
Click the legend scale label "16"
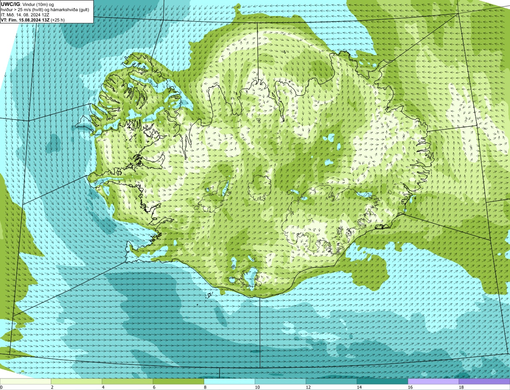point(410,387)
